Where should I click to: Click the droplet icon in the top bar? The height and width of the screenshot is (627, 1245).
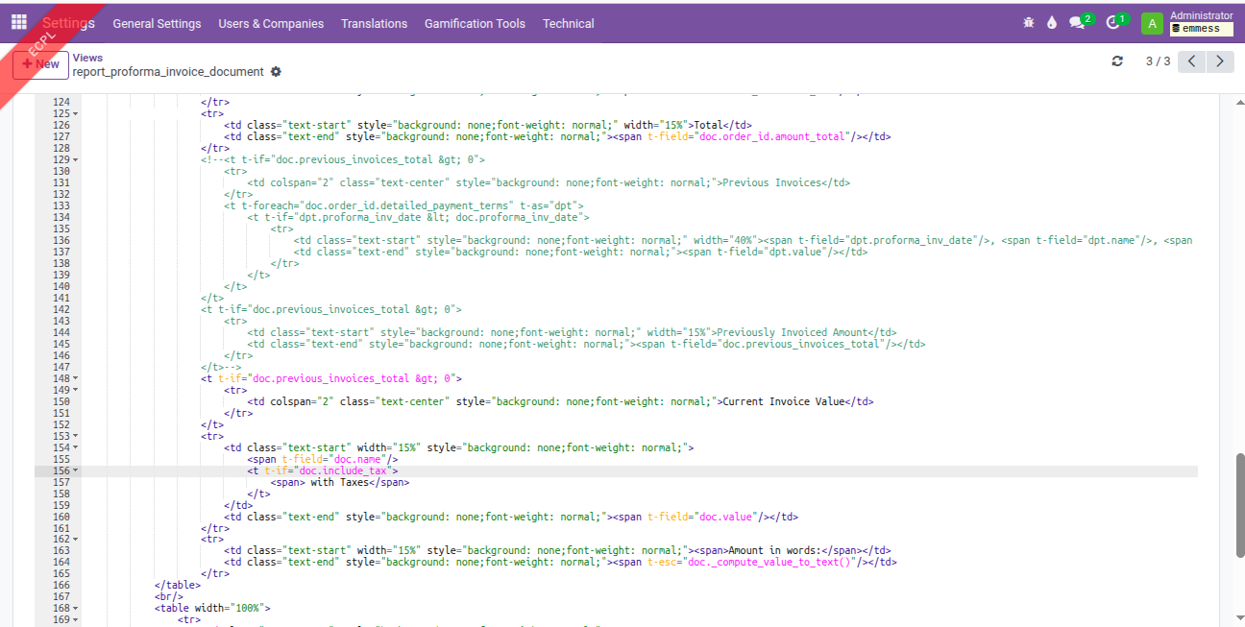pyautogui.click(x=1052, y=23)
